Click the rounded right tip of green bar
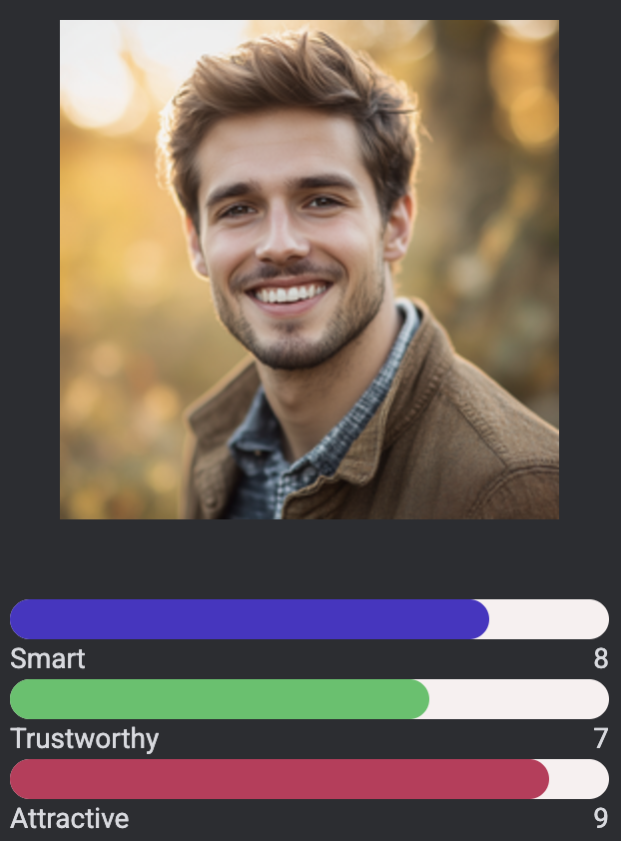 tap(418, 699)
